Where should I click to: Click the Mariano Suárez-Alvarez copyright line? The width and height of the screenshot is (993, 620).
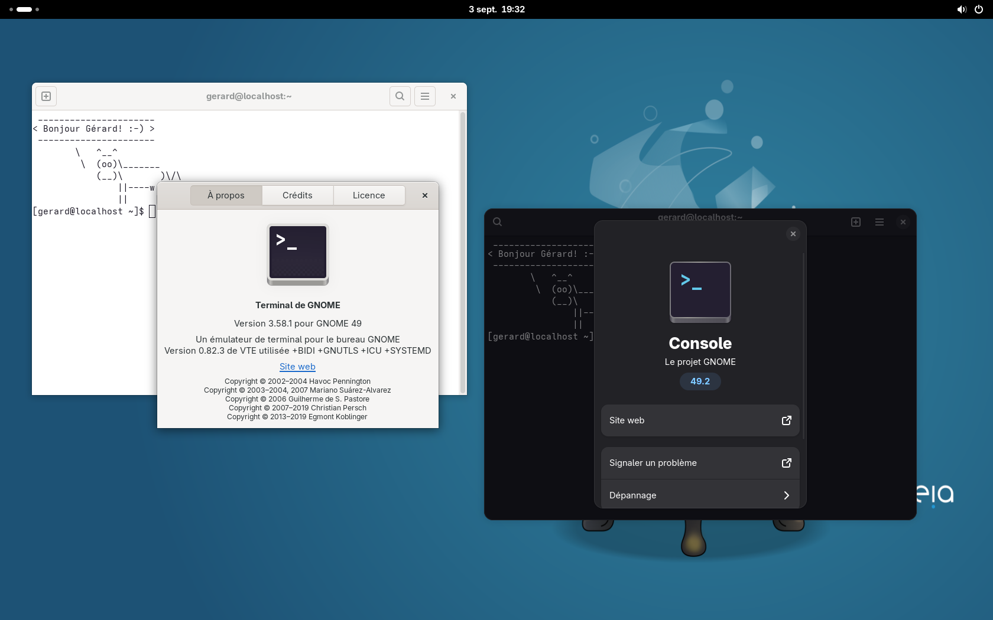[x=297, y=390]
